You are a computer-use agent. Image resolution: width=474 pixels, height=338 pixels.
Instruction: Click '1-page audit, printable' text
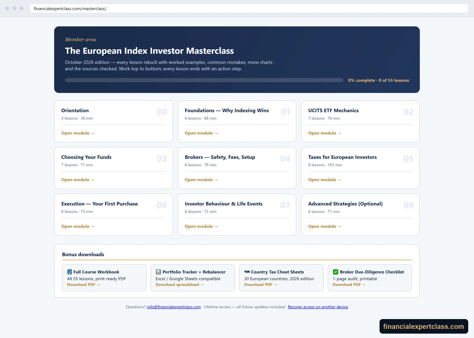[x=355, y=279]
